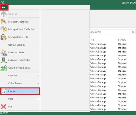Click the Users and Roles people icon
This screenshot has height=115, width=136.
click(x=4, y=52)
